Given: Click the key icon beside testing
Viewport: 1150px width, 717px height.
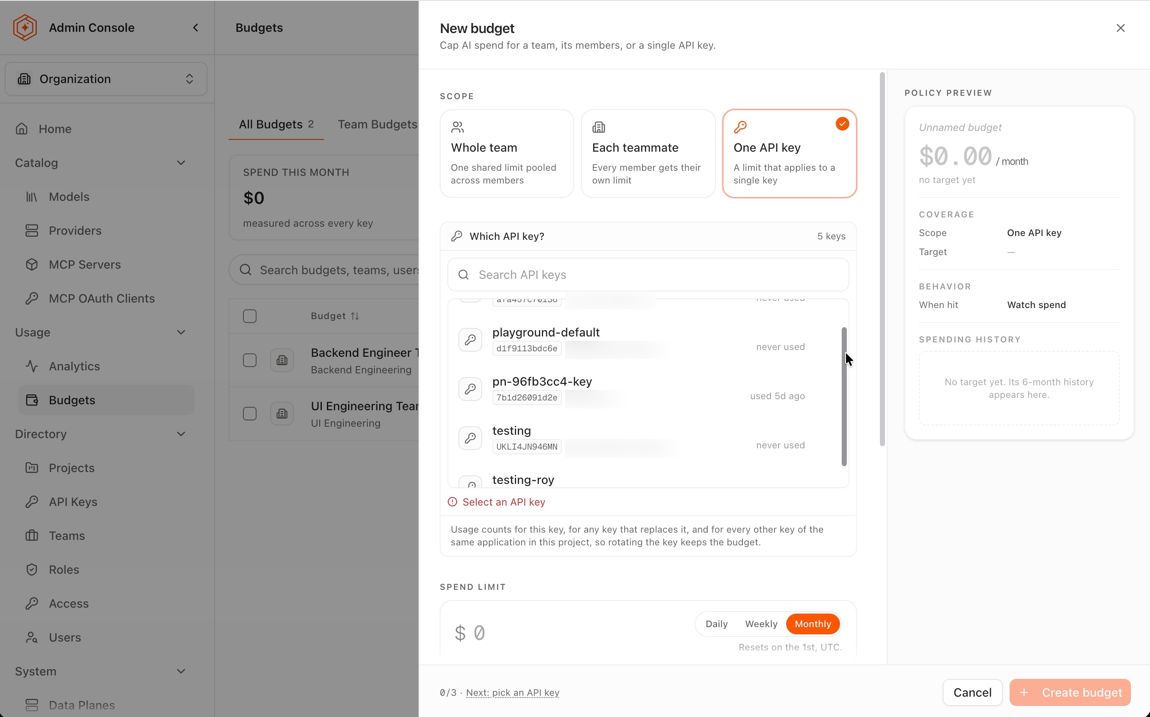Looking at the screenshot, I should (470, 438).
